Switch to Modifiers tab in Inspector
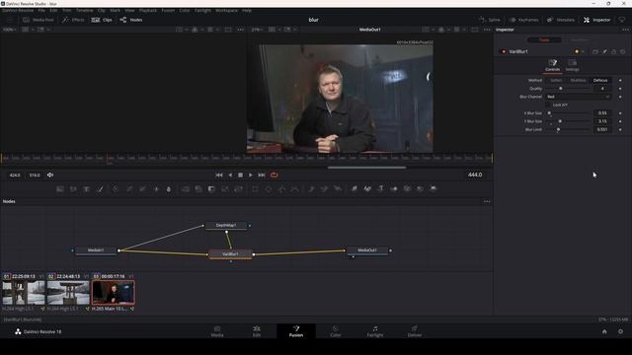 tap(580, 39)
